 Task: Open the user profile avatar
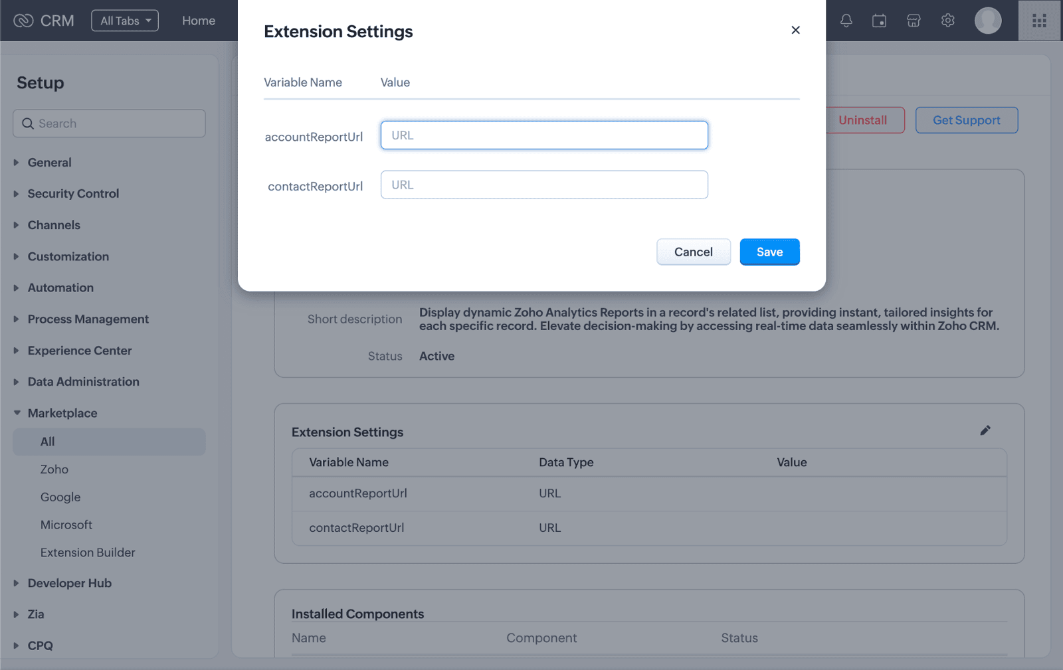coord(988,21)
